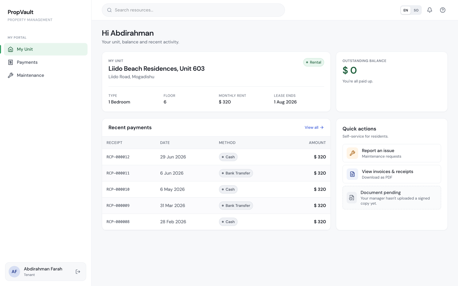The width and height of the screenshot is (458, 286).
Task: Switch language to SO
Action: point(416,10)
